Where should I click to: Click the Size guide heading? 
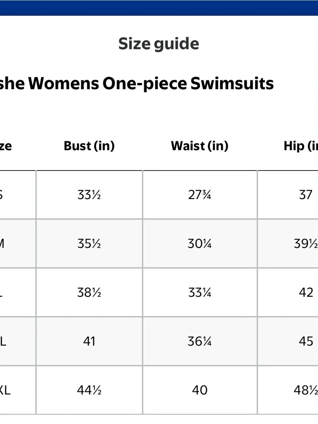[159, 44]
